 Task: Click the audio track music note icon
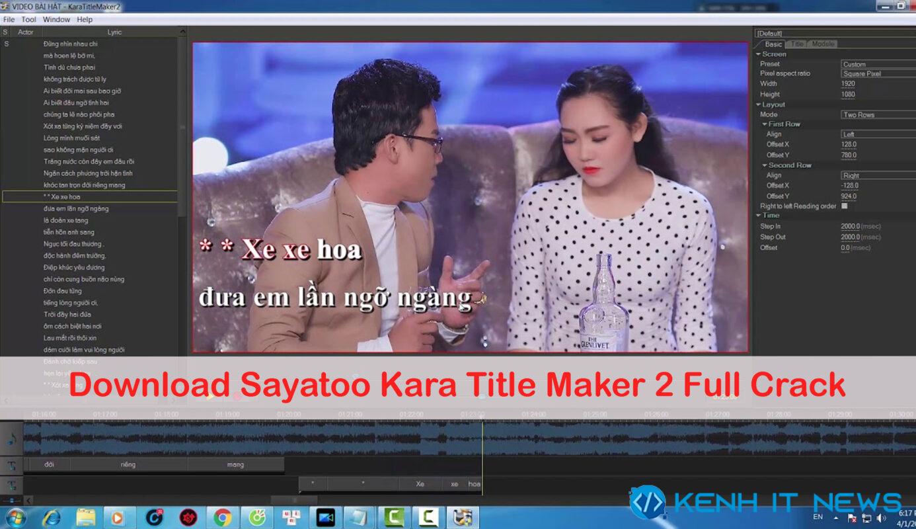point(11,439)
